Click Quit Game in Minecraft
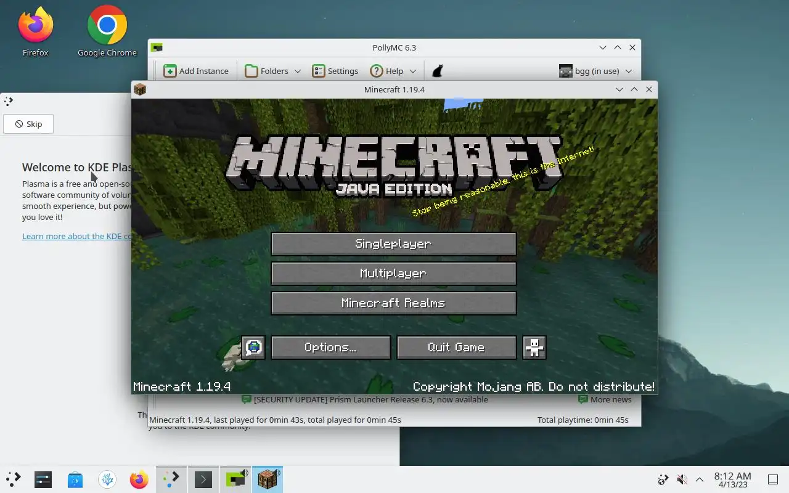Image resolution: width=789 pixels, height=493 pixels. click(x=456, y=348)
